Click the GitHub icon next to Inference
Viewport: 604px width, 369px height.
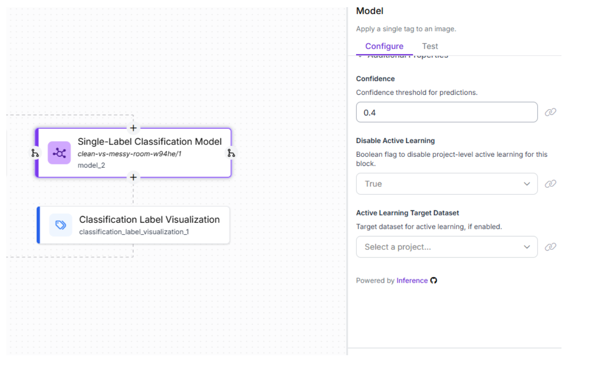coord(434,280)
